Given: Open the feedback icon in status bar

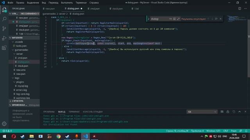Looking at the screenshot, I should point(241,131).
